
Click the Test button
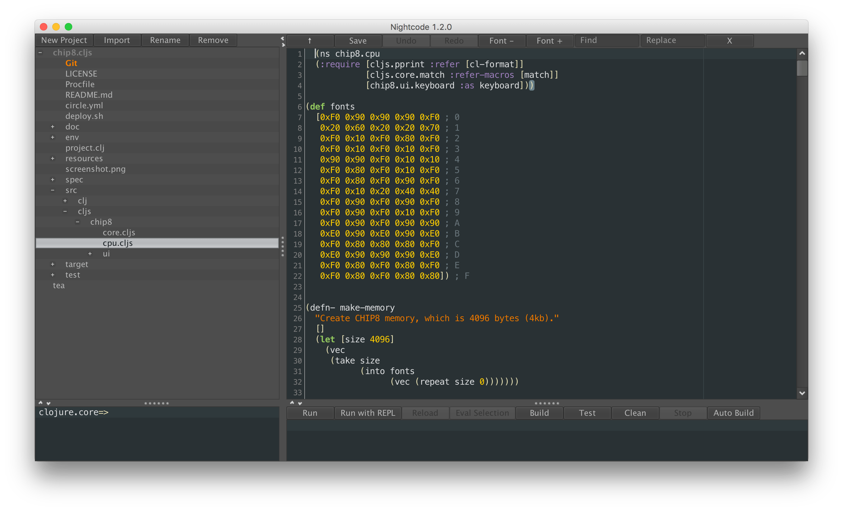(x=587, y=413)
